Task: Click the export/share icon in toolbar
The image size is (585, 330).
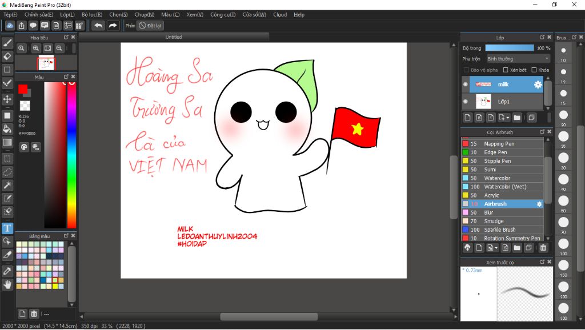Action: pyautogui.click(x=21, y=25)
